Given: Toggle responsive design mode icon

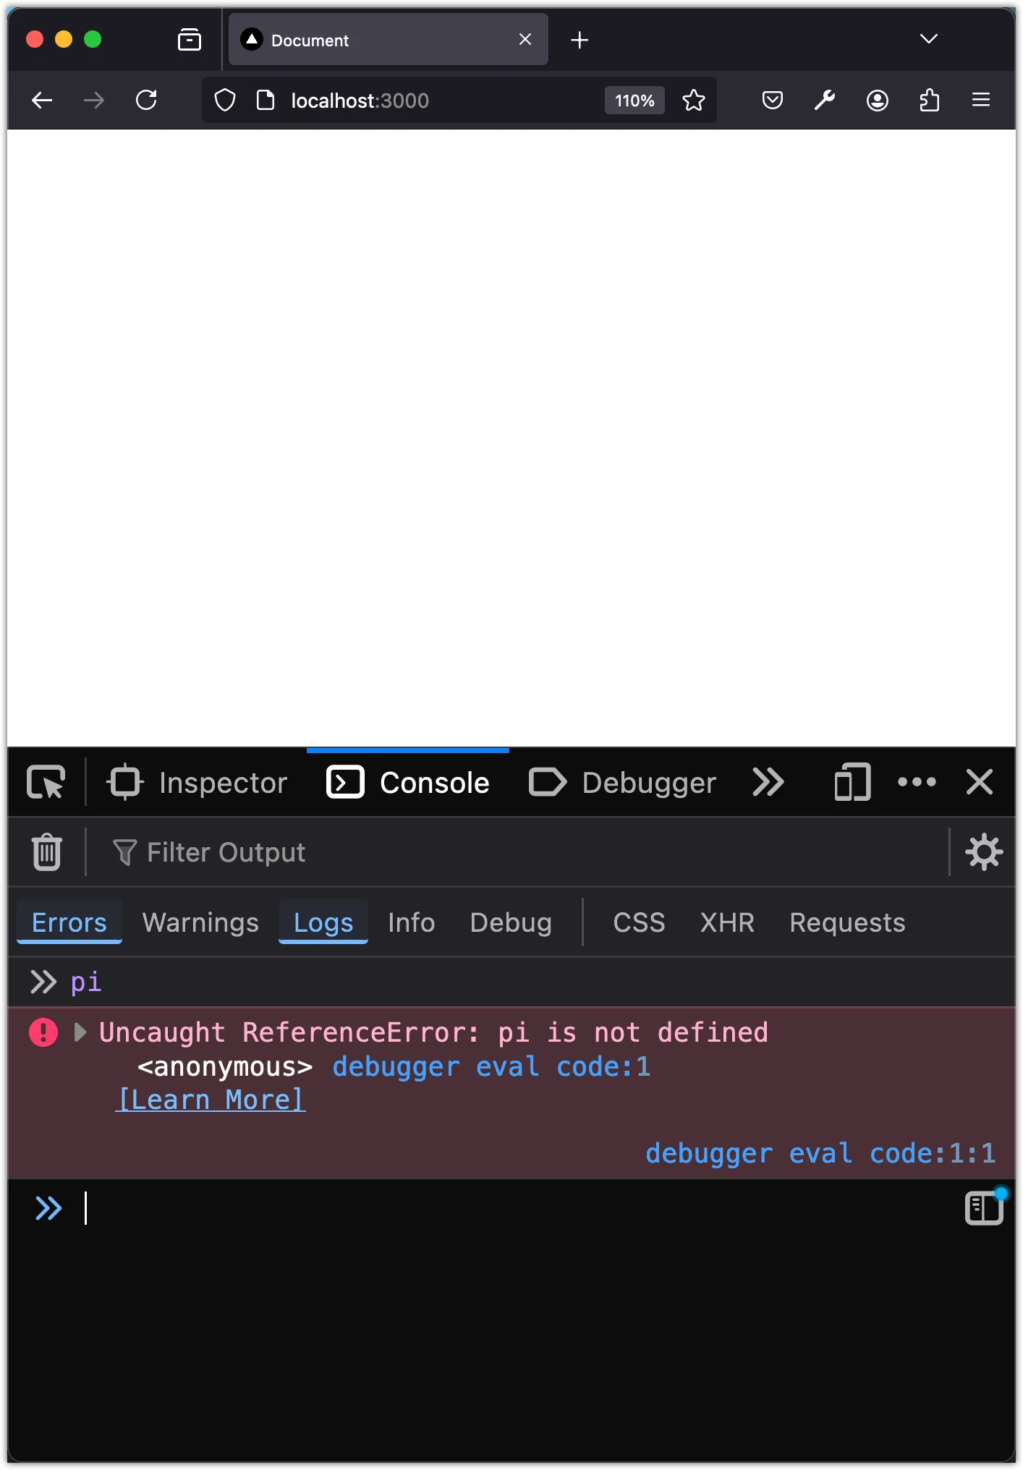Looking at the screenshot, I should tap(852, 782).
